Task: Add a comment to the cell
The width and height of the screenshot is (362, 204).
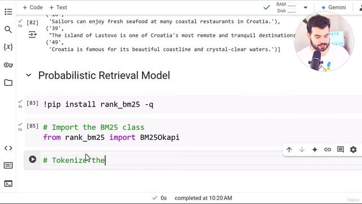Action: [x=341, y=150]
